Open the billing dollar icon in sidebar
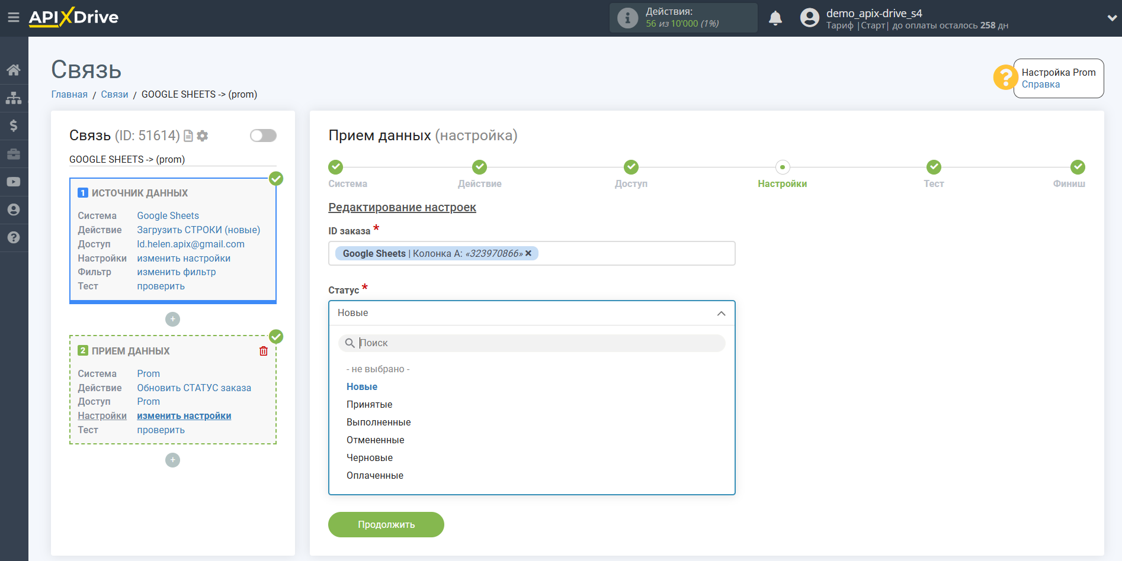The height and width of the screenshot is (561, 1122). [x=14, y=125]
